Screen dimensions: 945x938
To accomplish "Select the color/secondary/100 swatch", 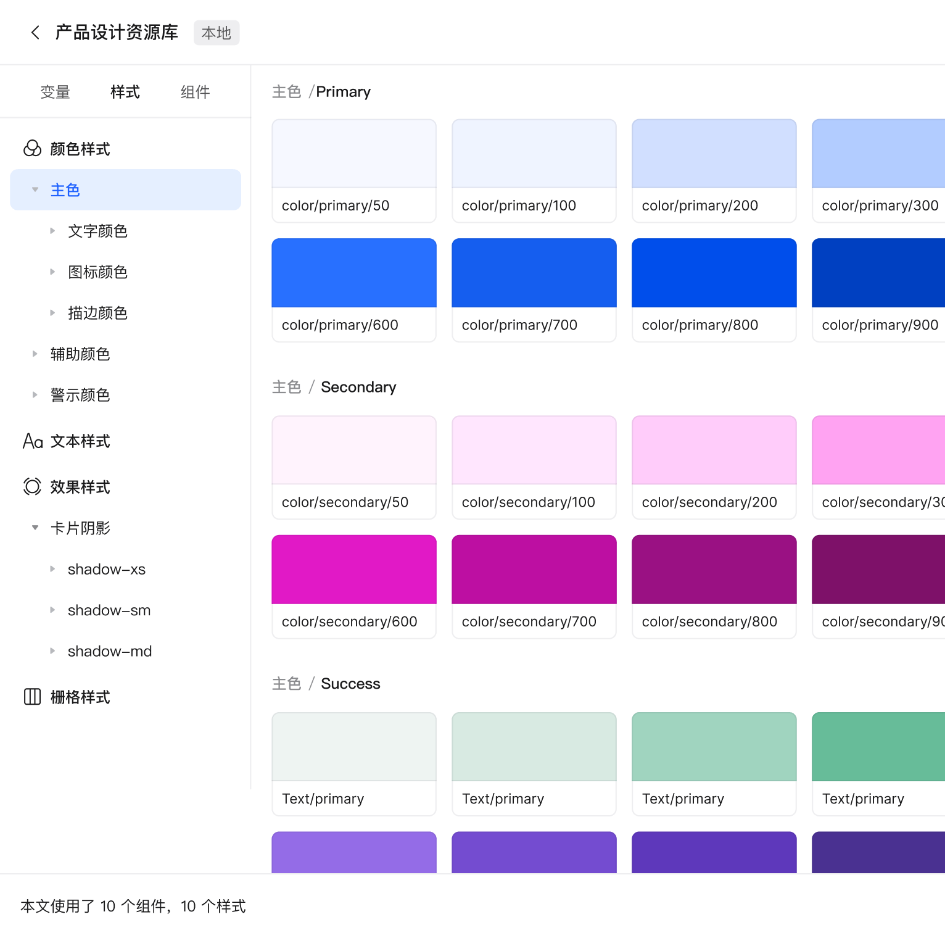I will [x=534, y=467].
